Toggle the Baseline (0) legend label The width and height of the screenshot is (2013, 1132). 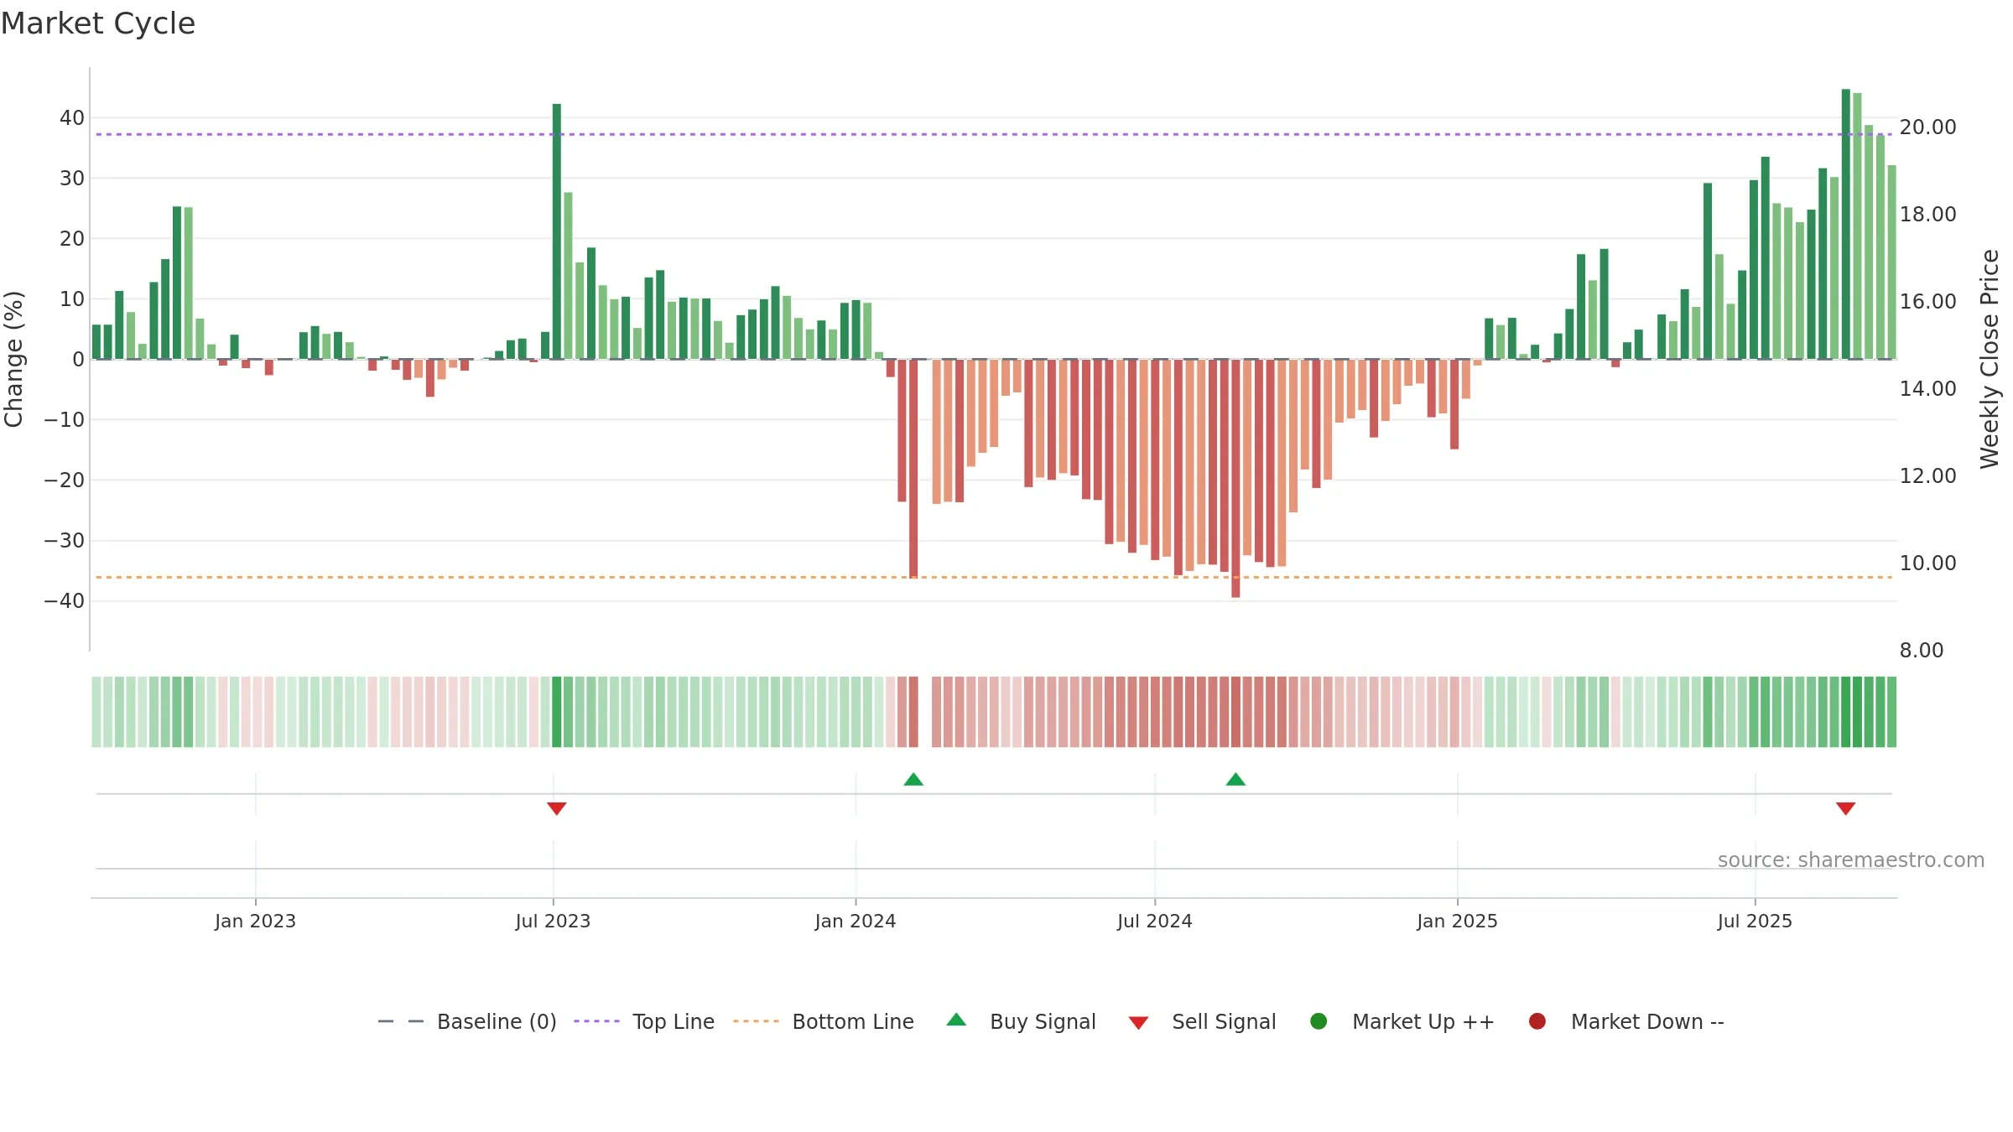[497, 1022]
